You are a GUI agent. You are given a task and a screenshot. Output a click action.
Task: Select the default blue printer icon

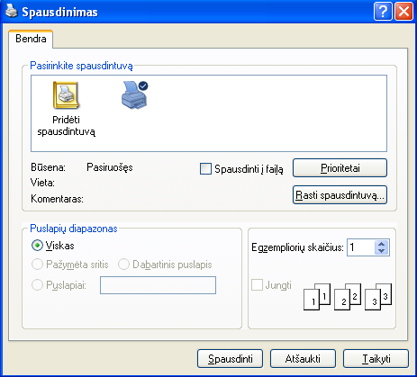(x=134, y=94)
